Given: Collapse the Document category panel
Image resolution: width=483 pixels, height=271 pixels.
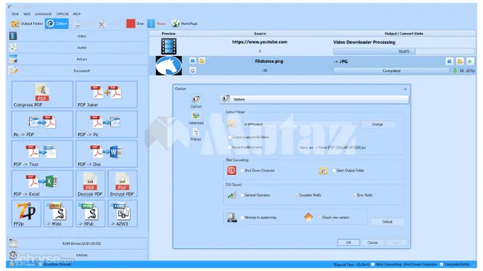Looking at the screenshot, I should 78,71.
